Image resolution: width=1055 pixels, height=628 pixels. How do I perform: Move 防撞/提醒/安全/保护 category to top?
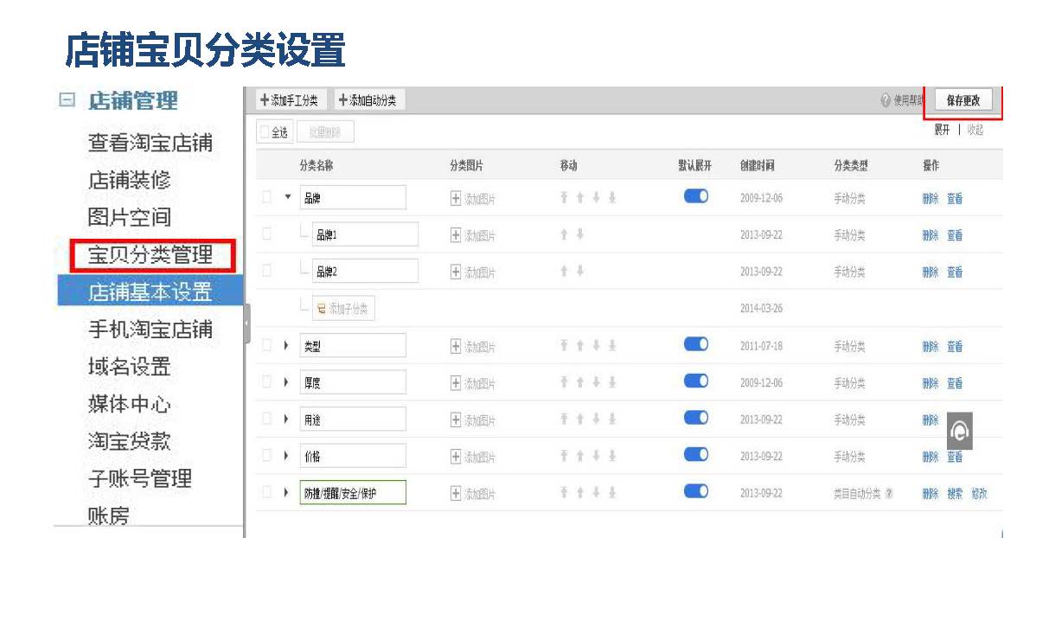point(565,492)
